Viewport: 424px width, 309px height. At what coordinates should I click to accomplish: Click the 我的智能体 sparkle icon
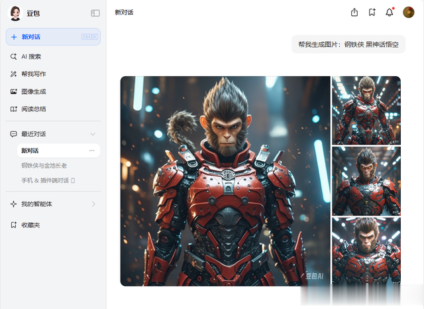(x=13, y=204)
